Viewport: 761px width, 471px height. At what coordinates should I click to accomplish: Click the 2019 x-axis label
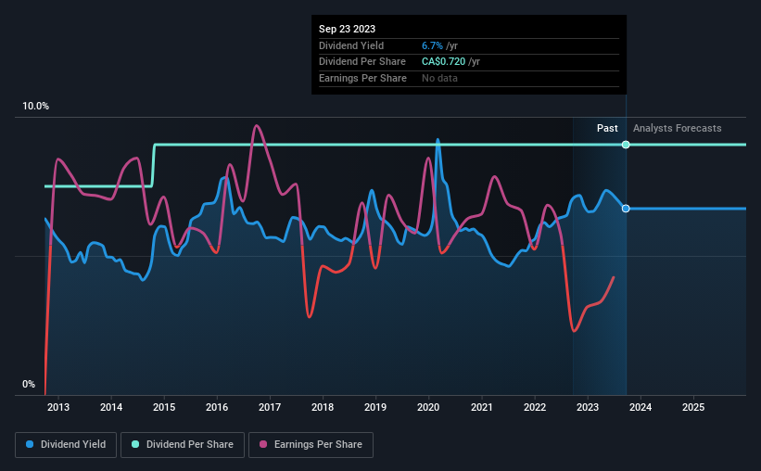click(x=375, y=407)
